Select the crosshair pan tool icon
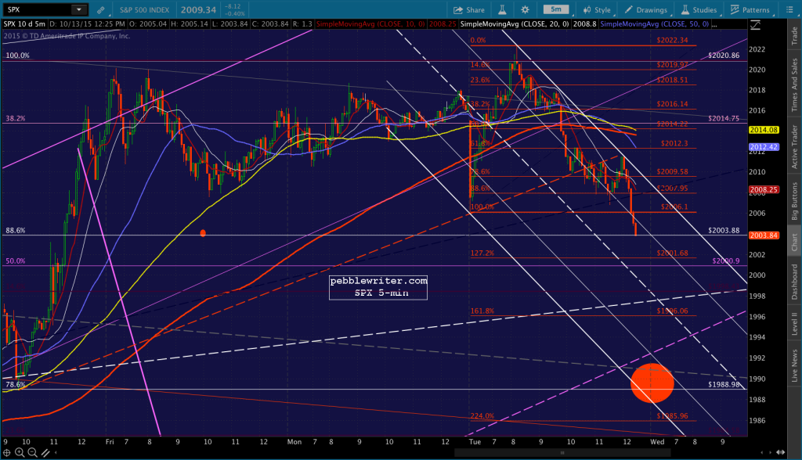Image resolution: width=802 pixels, height=460 pixels. tap(7, 452)
